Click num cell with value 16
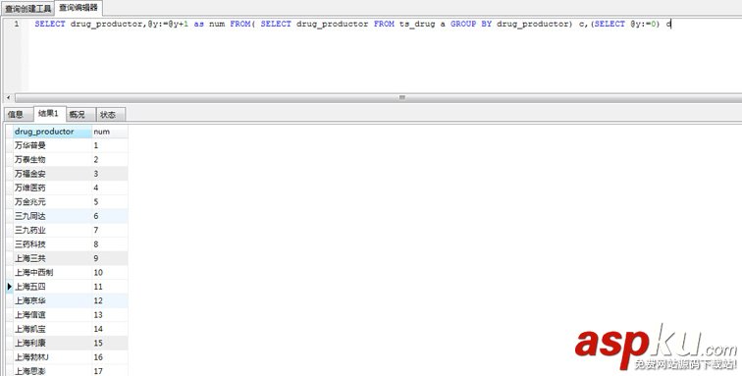The height and width of the screenshot is (376, 742). [110, 356]
